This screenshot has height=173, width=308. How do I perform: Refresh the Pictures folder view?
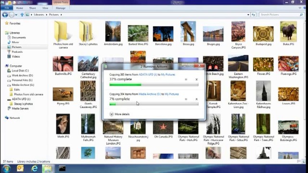point(253,15)
